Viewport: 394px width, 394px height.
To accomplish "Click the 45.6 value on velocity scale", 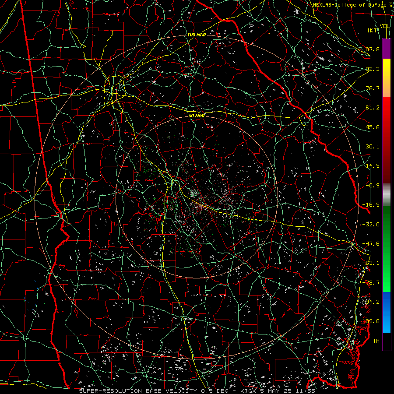I will 373,127.
